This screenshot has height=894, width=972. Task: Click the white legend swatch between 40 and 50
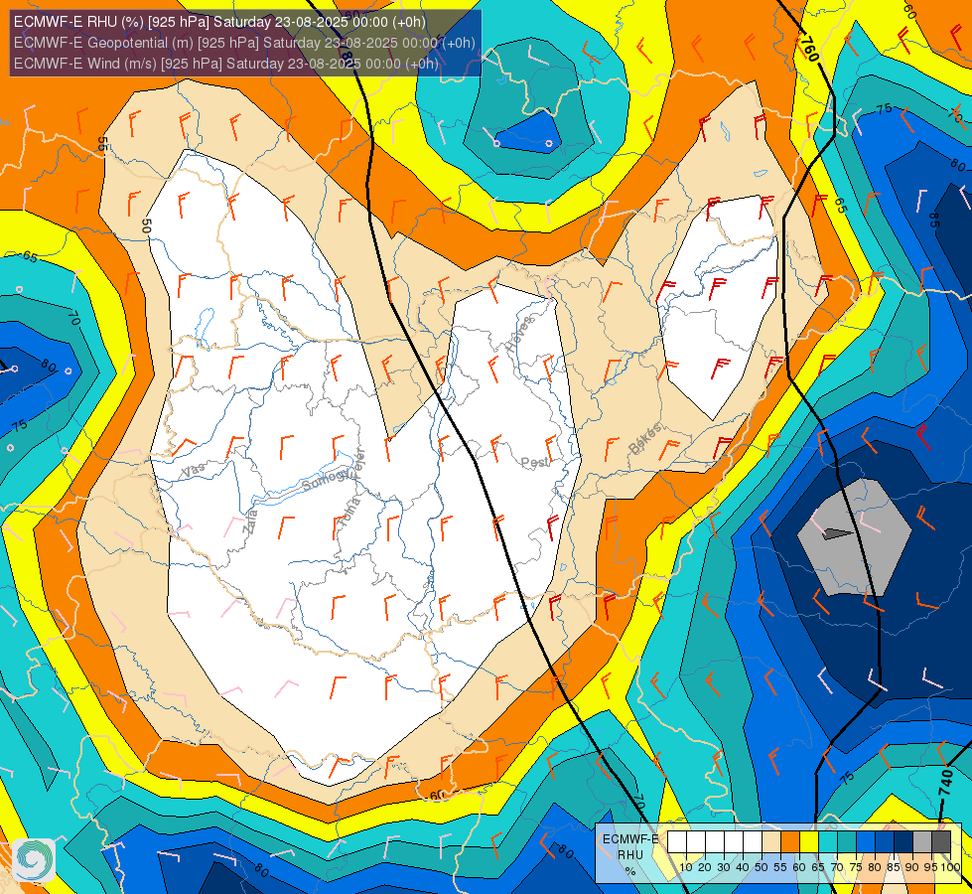(753, 842)
